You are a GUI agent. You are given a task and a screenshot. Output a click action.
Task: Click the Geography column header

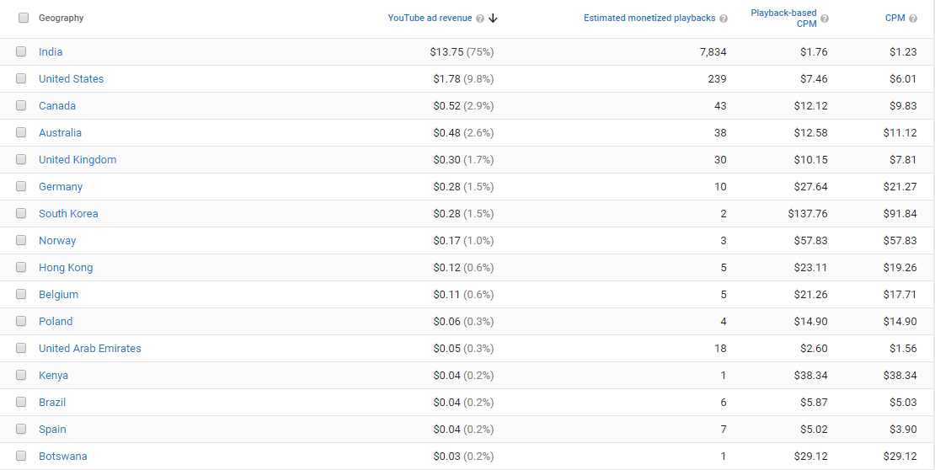[x=61, y=18]
